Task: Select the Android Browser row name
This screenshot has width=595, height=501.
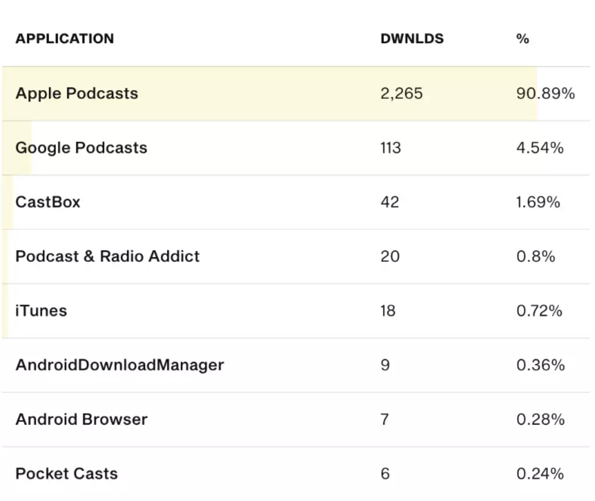Action: 81,420
